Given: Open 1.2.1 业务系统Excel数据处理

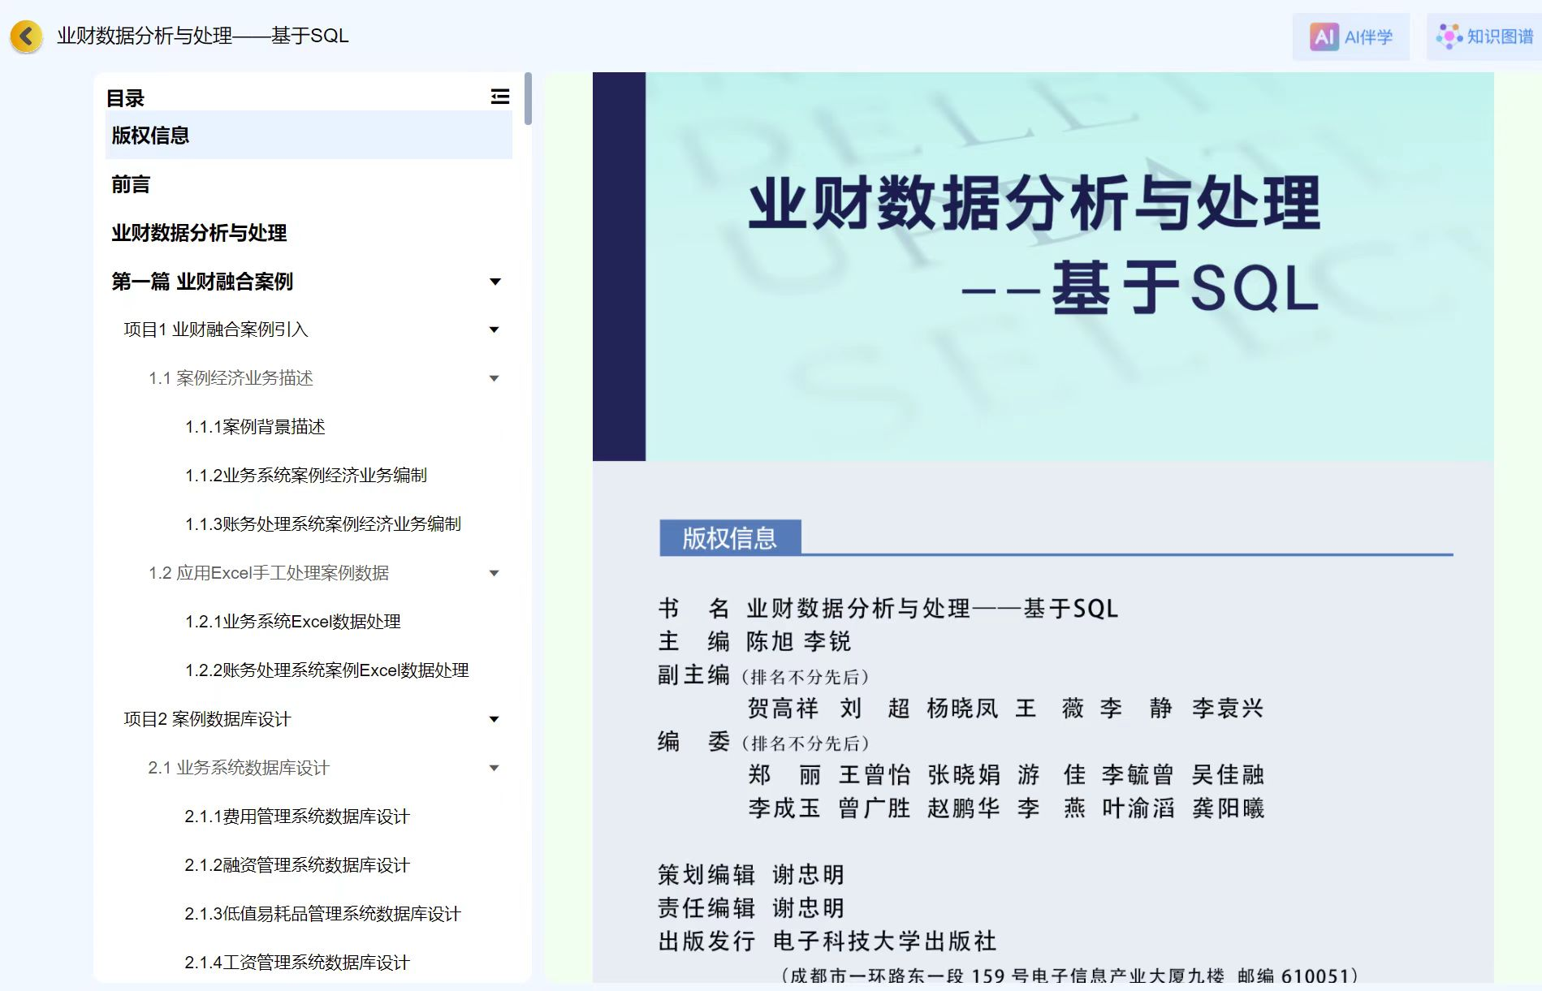Looking at the screenshot, I should pos(292,622).
